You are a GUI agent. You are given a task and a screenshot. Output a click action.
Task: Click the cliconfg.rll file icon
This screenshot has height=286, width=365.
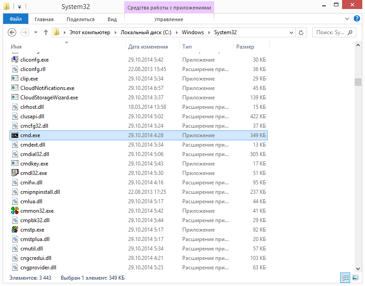tap(15, 69)
